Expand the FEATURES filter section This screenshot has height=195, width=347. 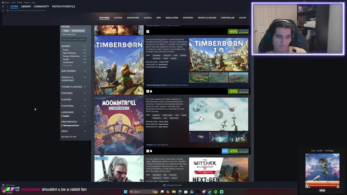73,93
